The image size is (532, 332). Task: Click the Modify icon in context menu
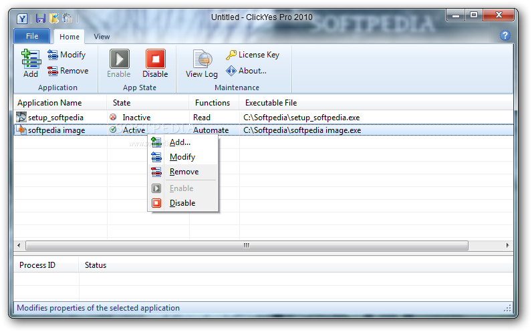coord(156,157)
